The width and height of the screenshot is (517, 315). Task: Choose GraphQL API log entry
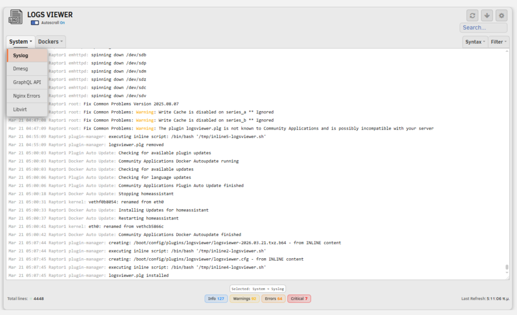(x=27, y=83)
